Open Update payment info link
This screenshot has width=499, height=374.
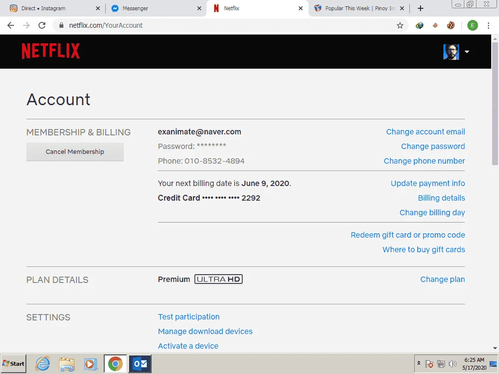point(428,183)
